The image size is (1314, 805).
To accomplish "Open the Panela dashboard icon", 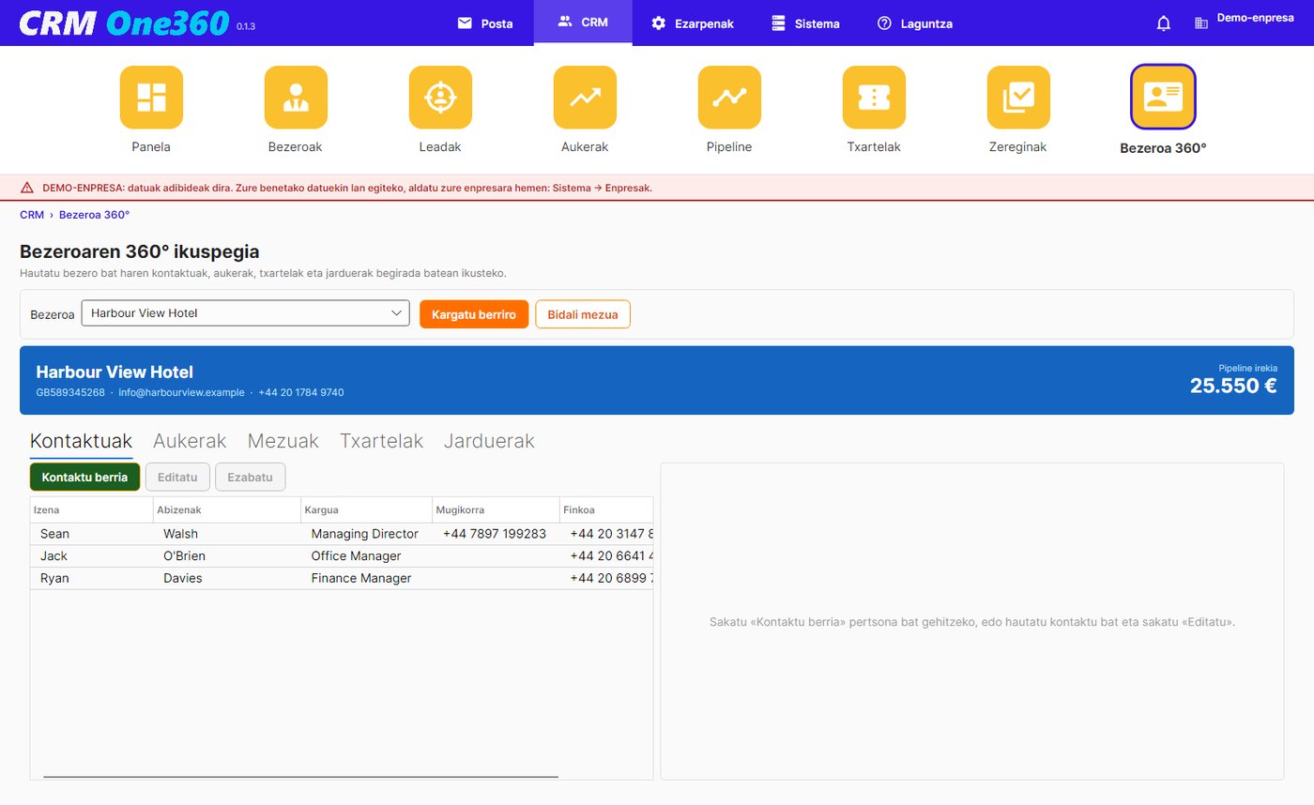I will tap(151, 98).
